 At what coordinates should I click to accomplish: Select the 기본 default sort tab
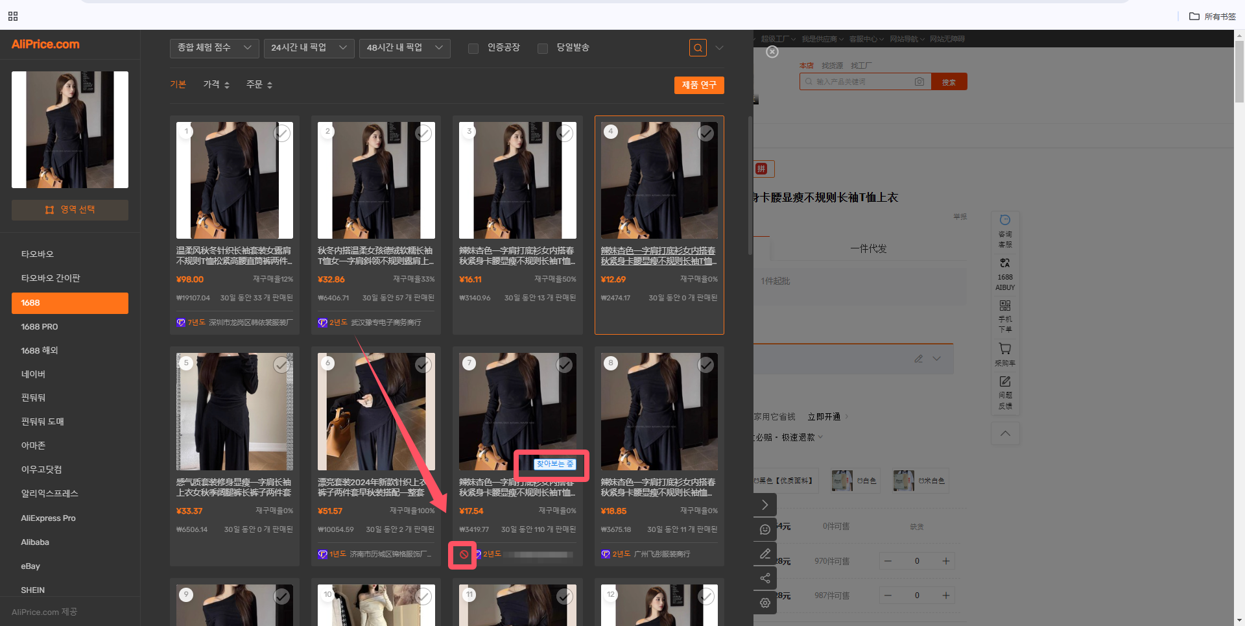tap(178, 84)
